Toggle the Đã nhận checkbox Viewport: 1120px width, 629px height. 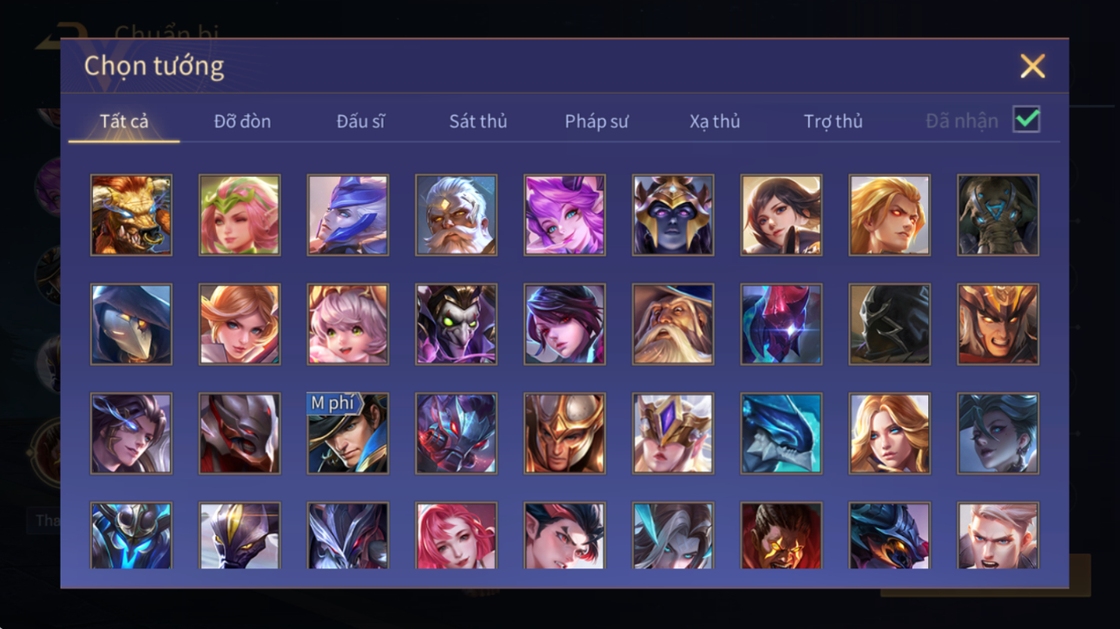click(x=1026, y=121)
